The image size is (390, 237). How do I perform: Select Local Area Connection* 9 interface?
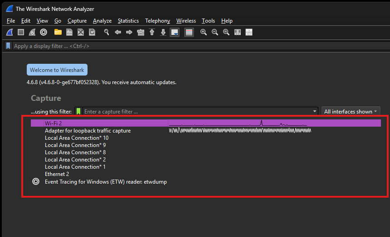(206, 145)
